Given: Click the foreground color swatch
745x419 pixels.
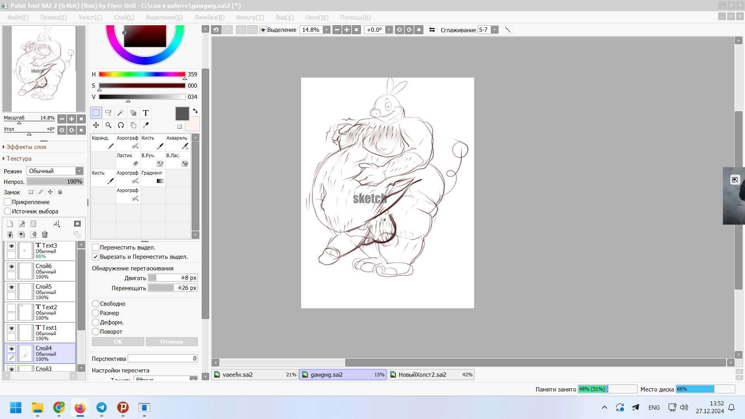Looking at the screenshot, I should pyautogui.click(x=182, y=114).
